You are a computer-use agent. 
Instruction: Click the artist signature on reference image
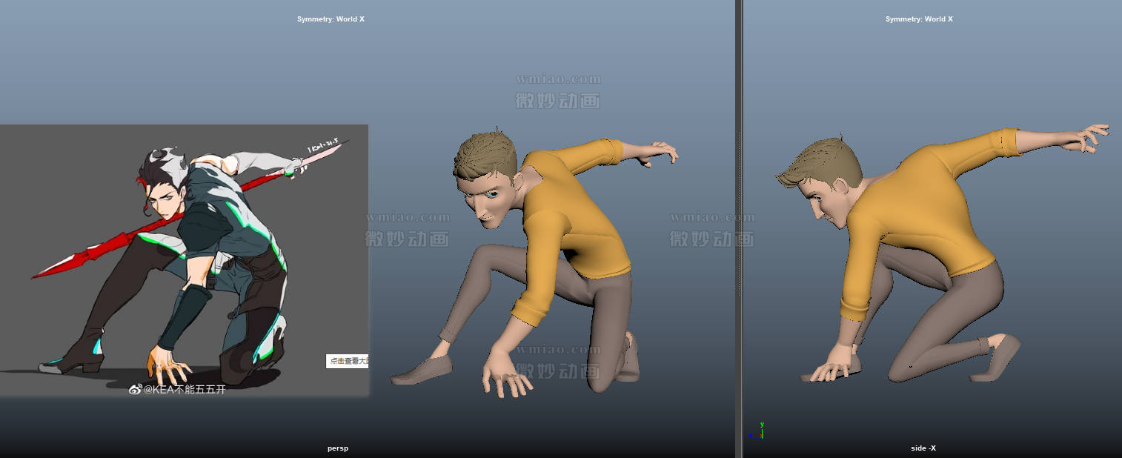click(323, 145)
